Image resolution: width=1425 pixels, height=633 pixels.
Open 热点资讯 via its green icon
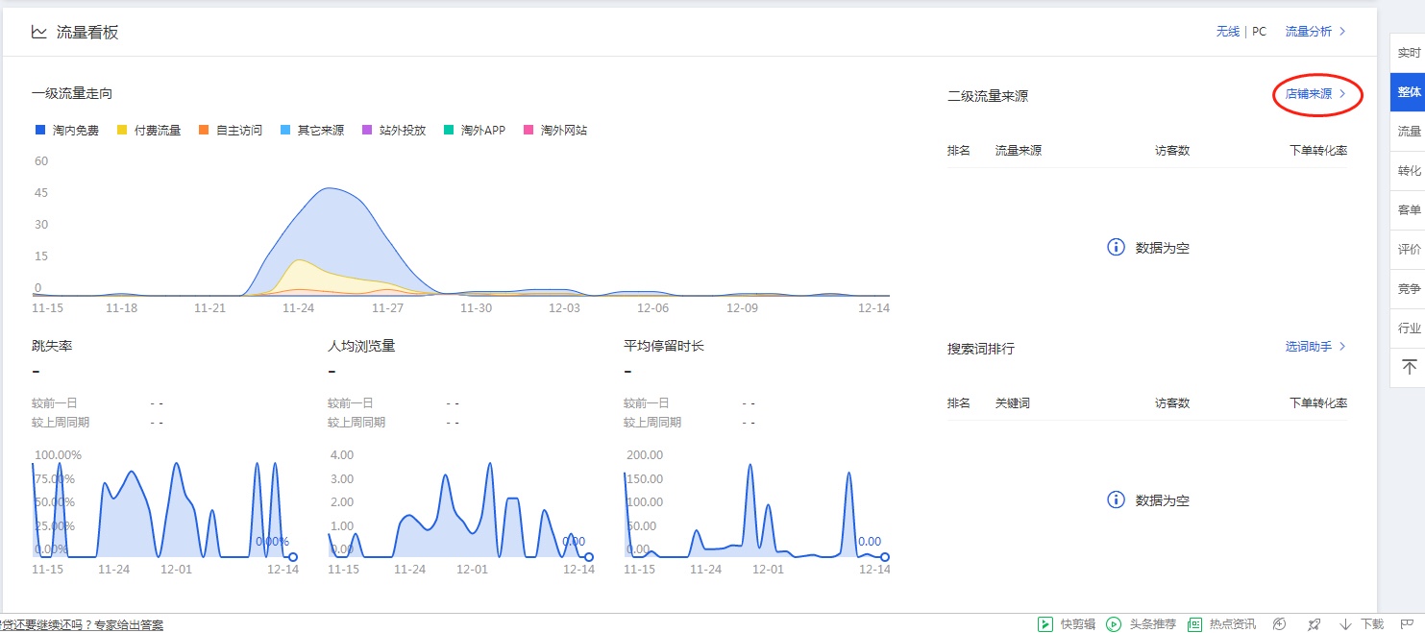point(1194,623)
